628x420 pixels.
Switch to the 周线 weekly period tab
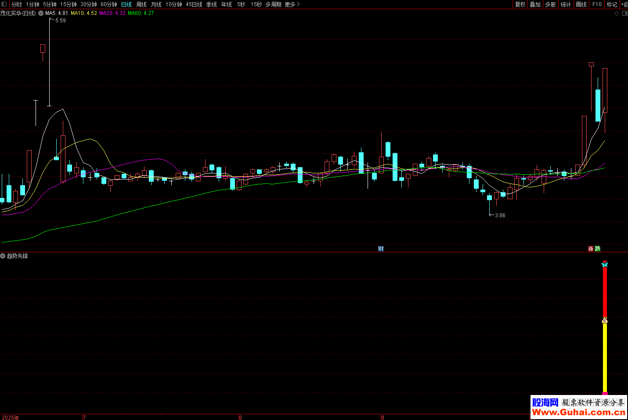(x=141, y=4)
